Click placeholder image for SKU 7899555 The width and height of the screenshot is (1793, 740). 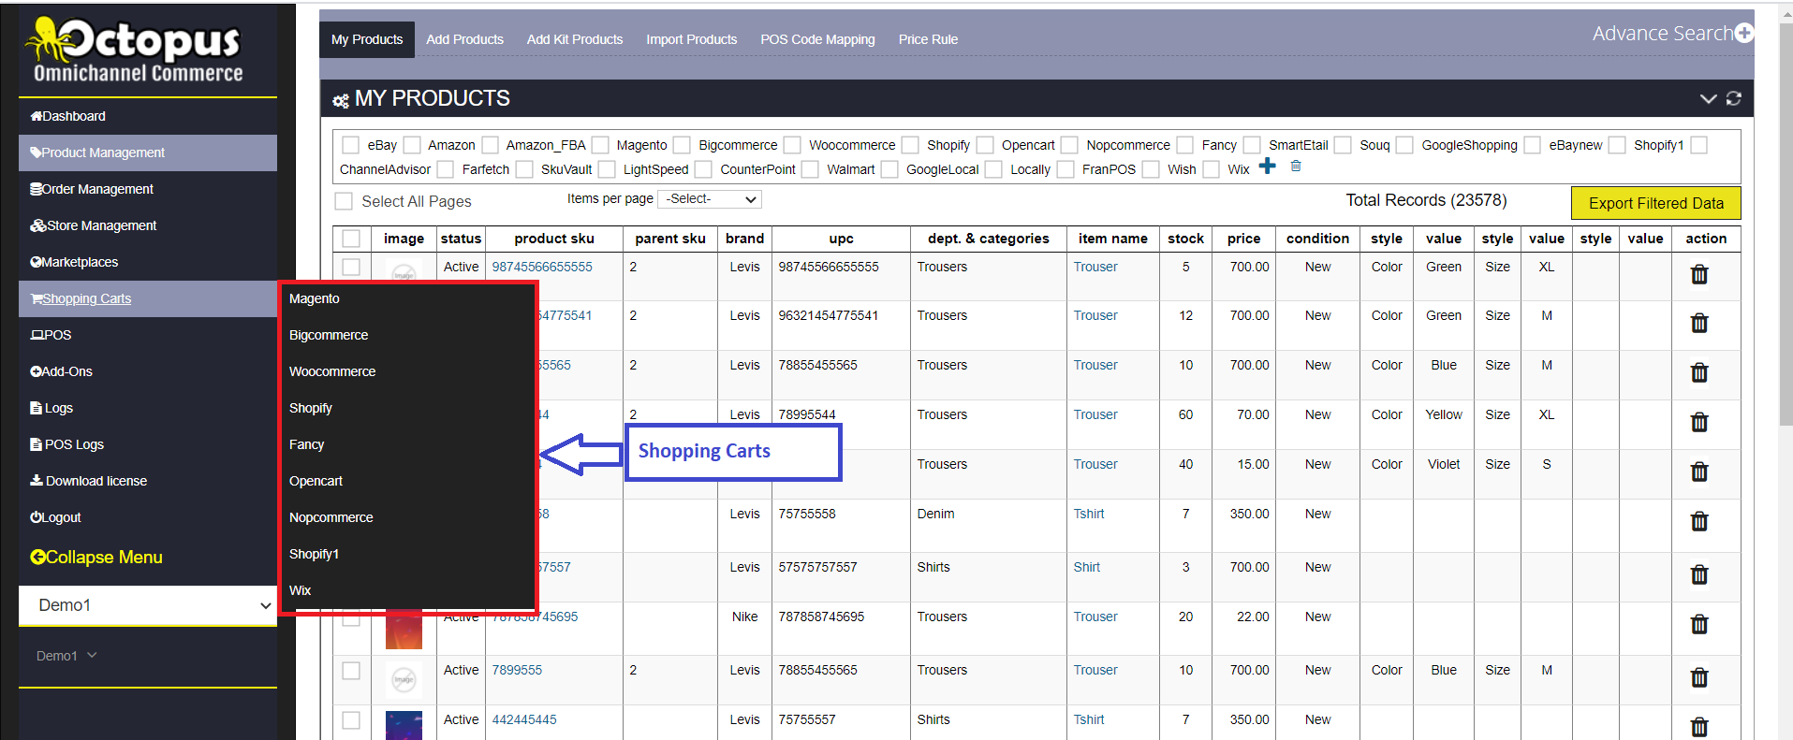click(x=404, y=679)
